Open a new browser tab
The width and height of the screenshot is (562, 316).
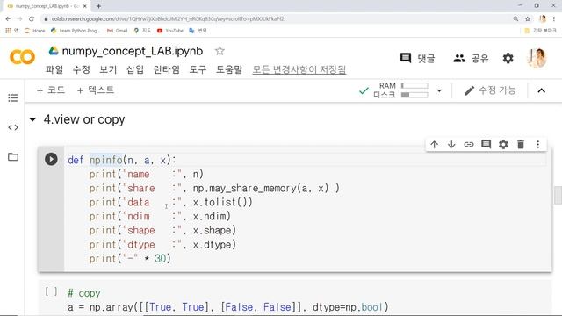(x=98, y=6)
